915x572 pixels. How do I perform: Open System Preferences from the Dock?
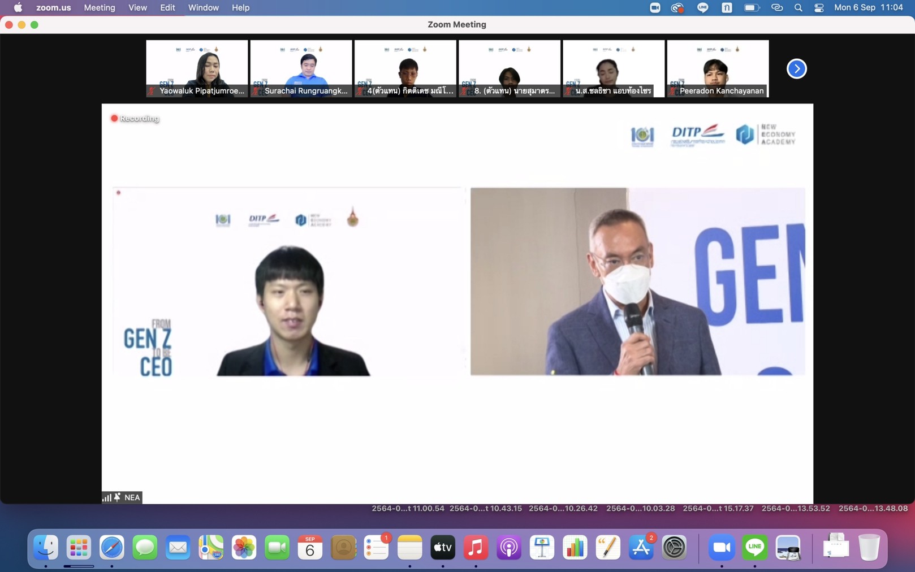click(x=674, y=547)
